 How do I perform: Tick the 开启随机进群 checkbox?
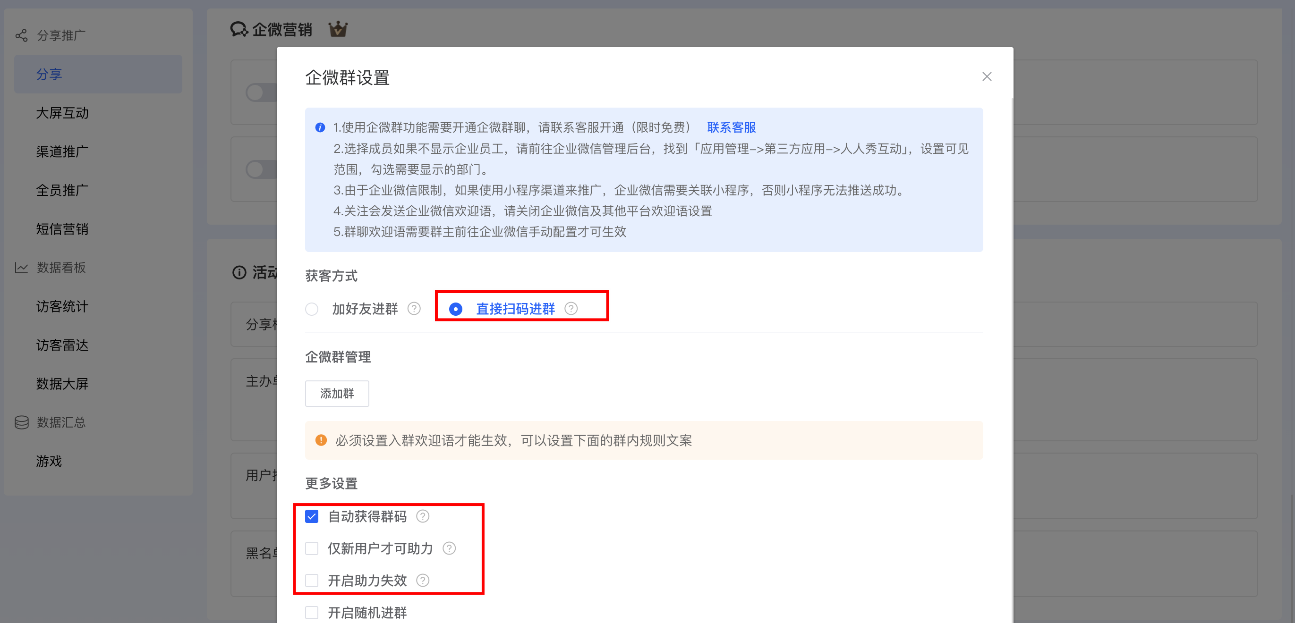[312, 613]
